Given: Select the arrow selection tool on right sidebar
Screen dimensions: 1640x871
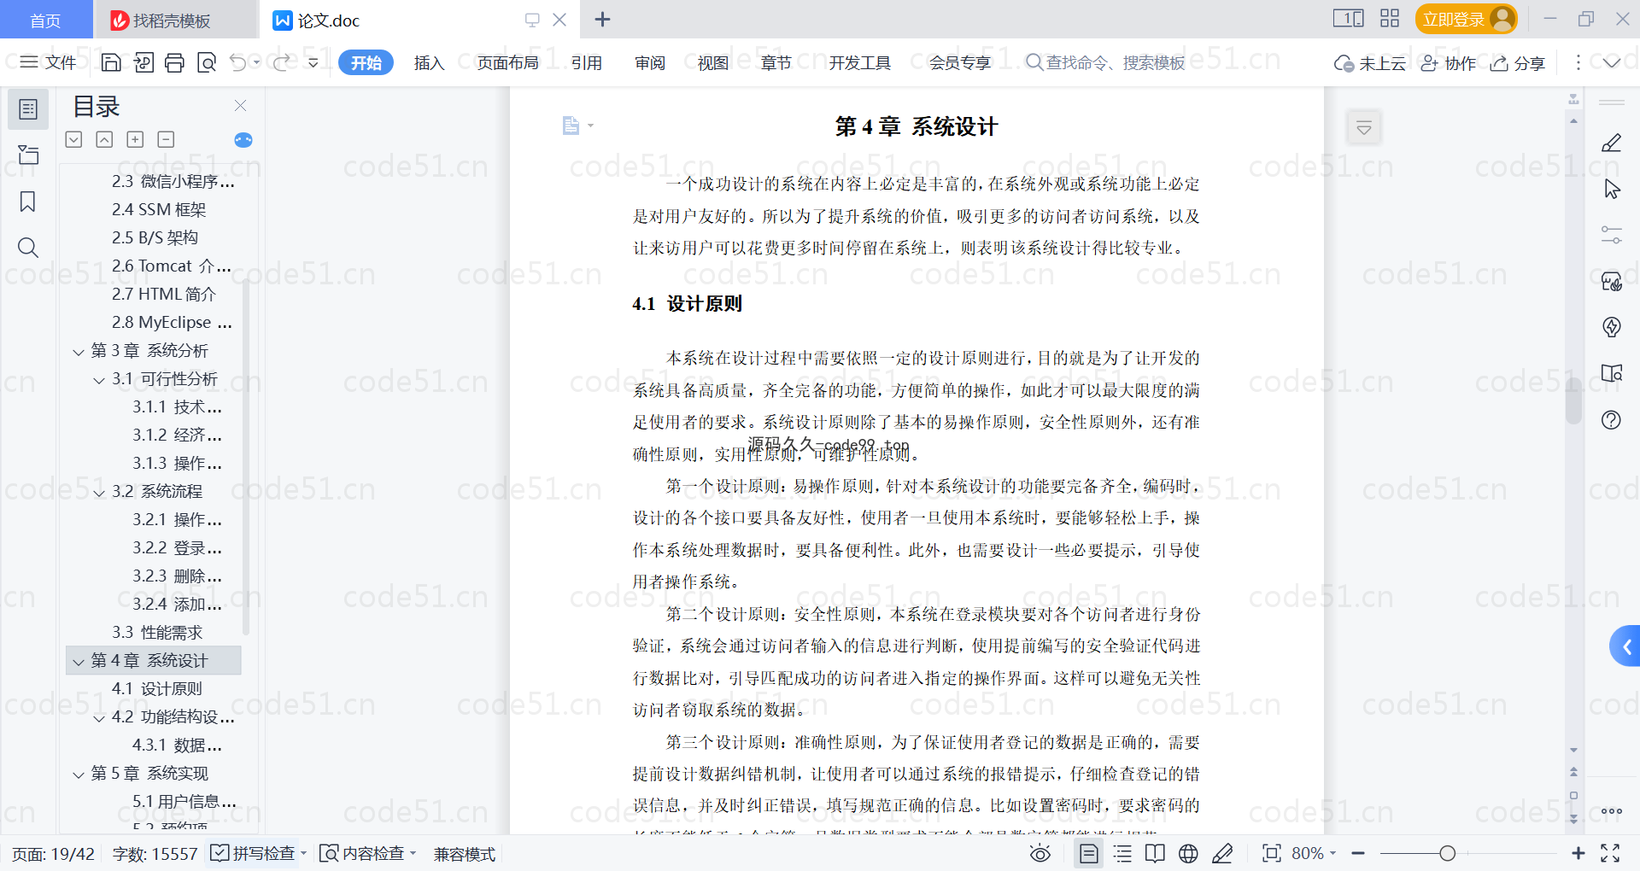Looking at the screenshot, I should pos(1612,189).
